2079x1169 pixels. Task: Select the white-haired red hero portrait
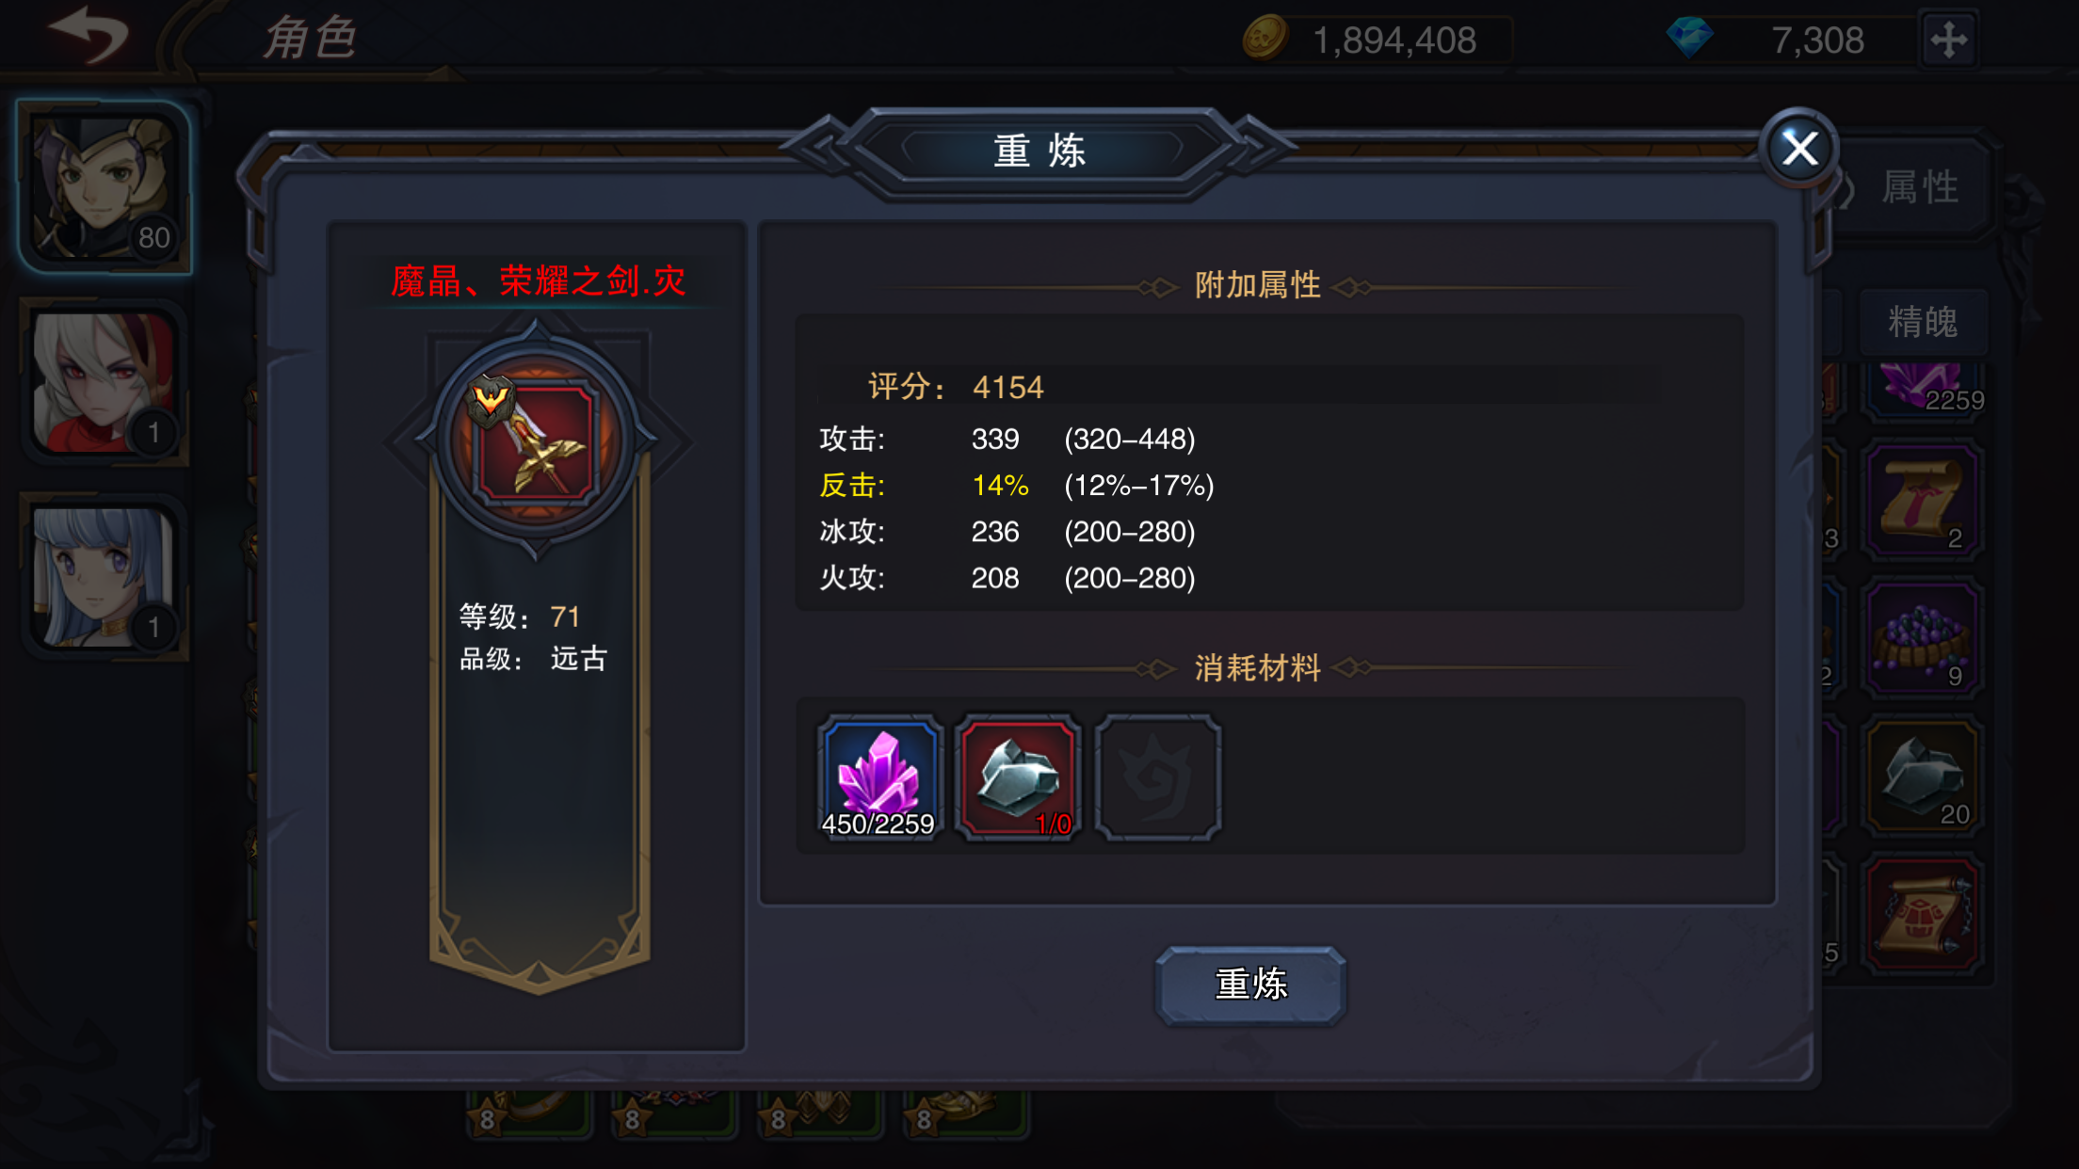[x=104, y=382]
